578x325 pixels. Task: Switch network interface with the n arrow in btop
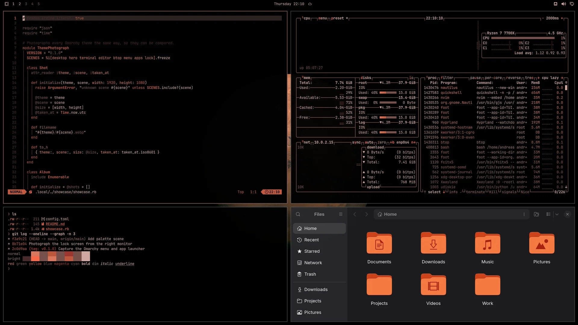[x=413, y=142]
